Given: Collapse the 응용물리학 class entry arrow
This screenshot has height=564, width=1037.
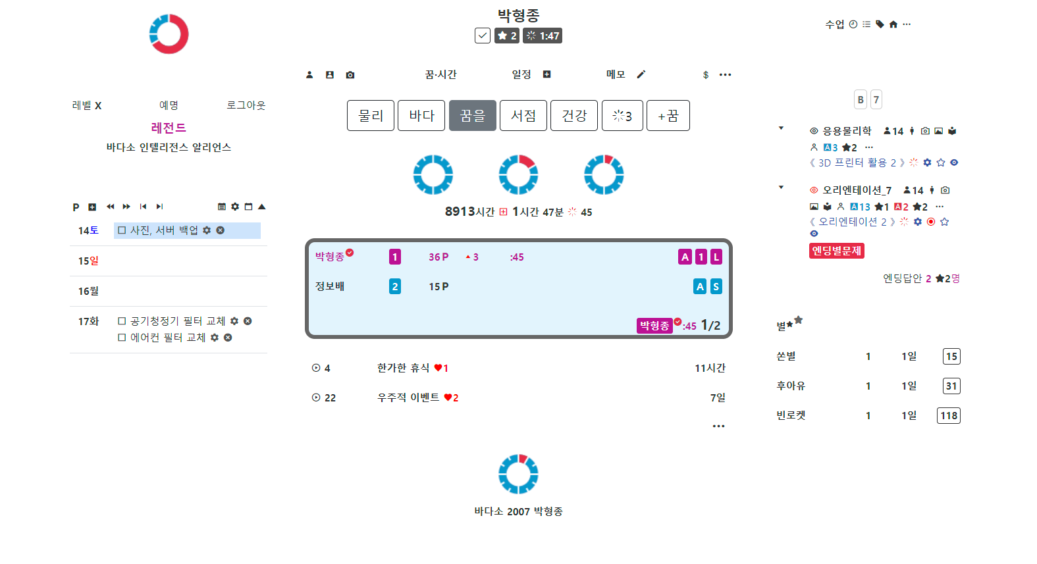Looking at the screenshot, I should [782, 128].
